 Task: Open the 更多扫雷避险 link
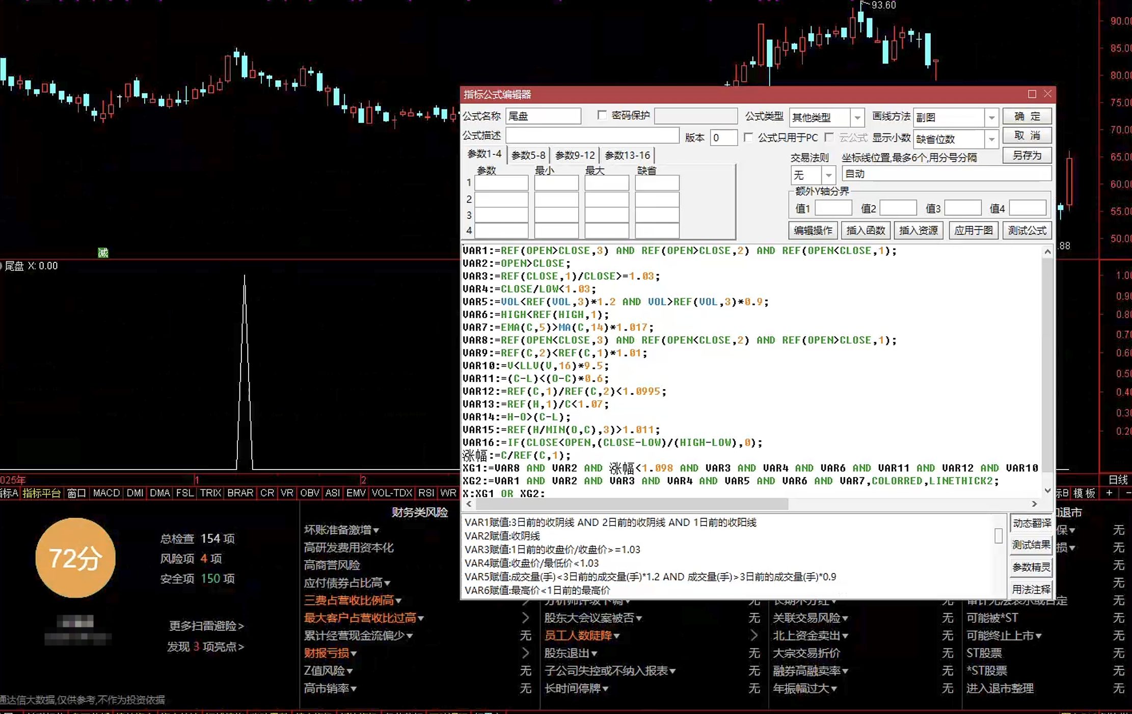pos(206,626)
